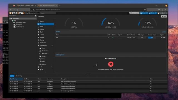Click the Pools tags icon

point(40,59)
